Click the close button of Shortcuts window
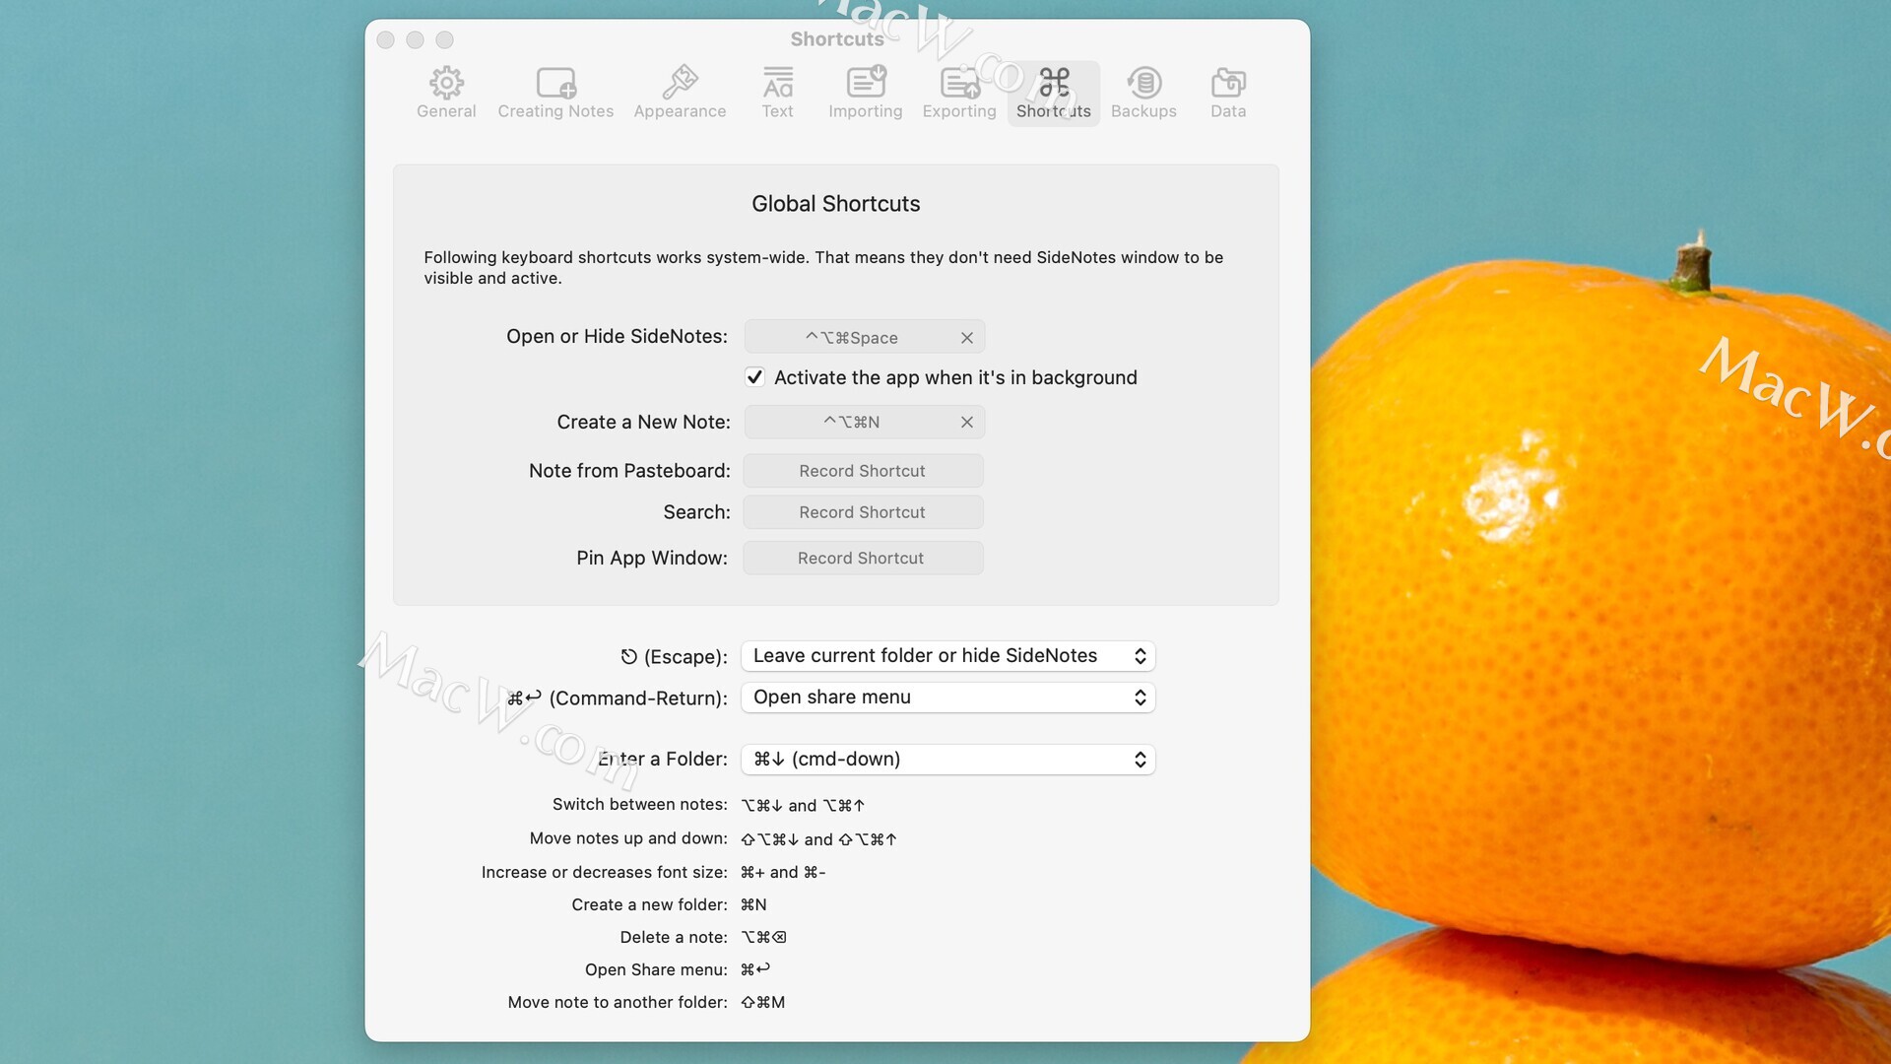 [386, 39]
